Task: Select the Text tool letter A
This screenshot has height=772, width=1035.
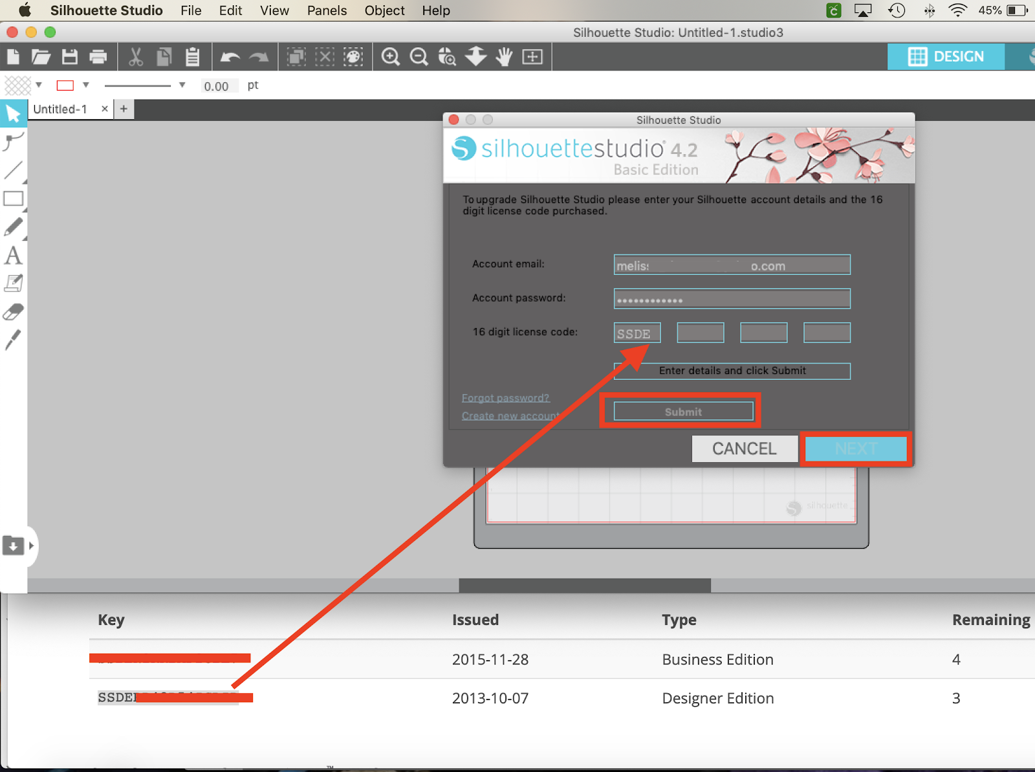Action: (13, 256)
